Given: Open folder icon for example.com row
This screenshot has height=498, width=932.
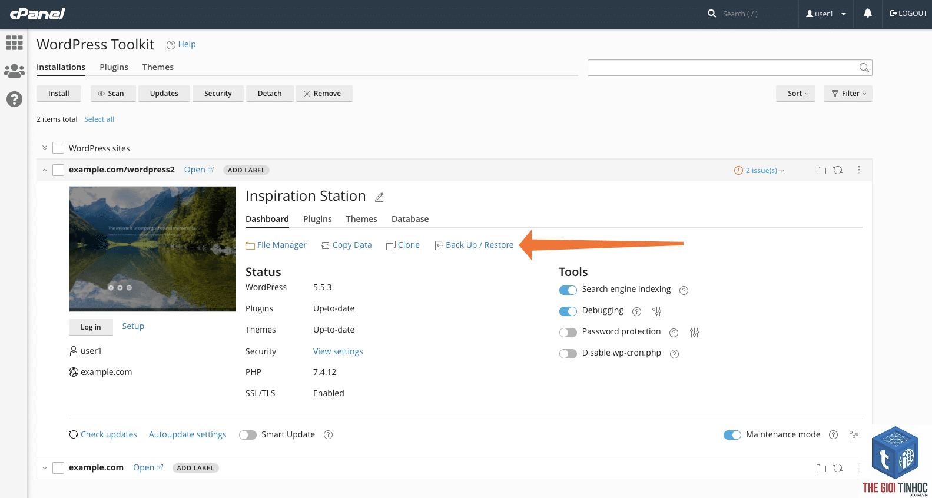Looking at the screenshot, I should click(x=821, y=468).
